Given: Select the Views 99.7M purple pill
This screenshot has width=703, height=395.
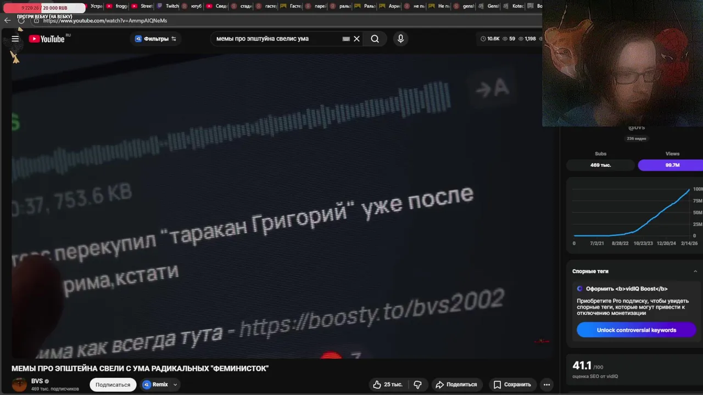Looking at the screenshot, I should [x=672, y=165].
